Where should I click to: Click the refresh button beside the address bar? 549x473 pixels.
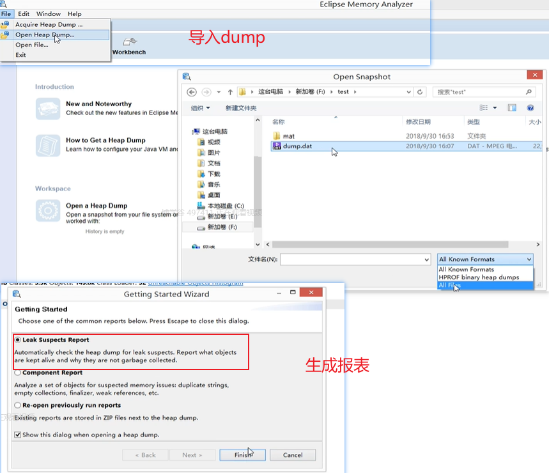point(420,92)
